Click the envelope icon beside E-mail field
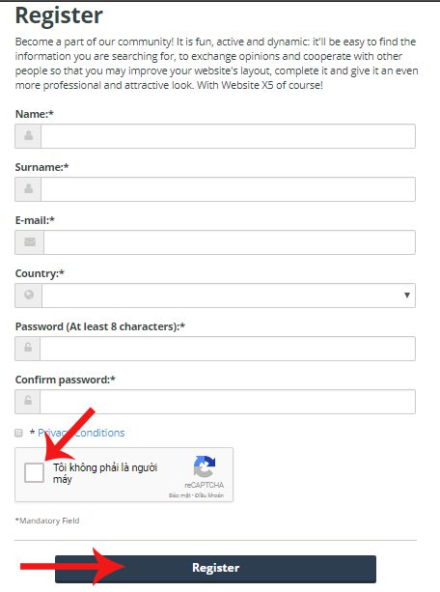Screen dimensions: 440x592 (x=30, y=242)
